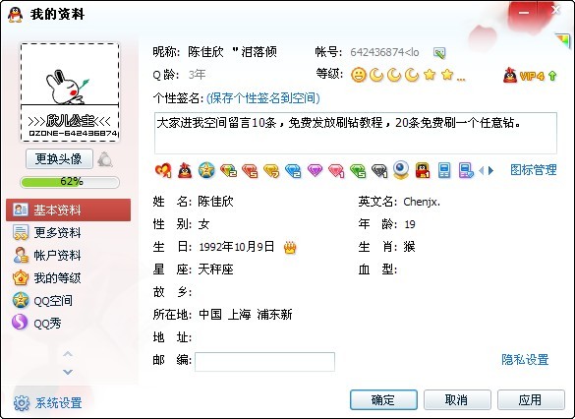This screenshot has width=575, height=419.
Task: Click the 邮编 input field
Action: pos(264,362)
